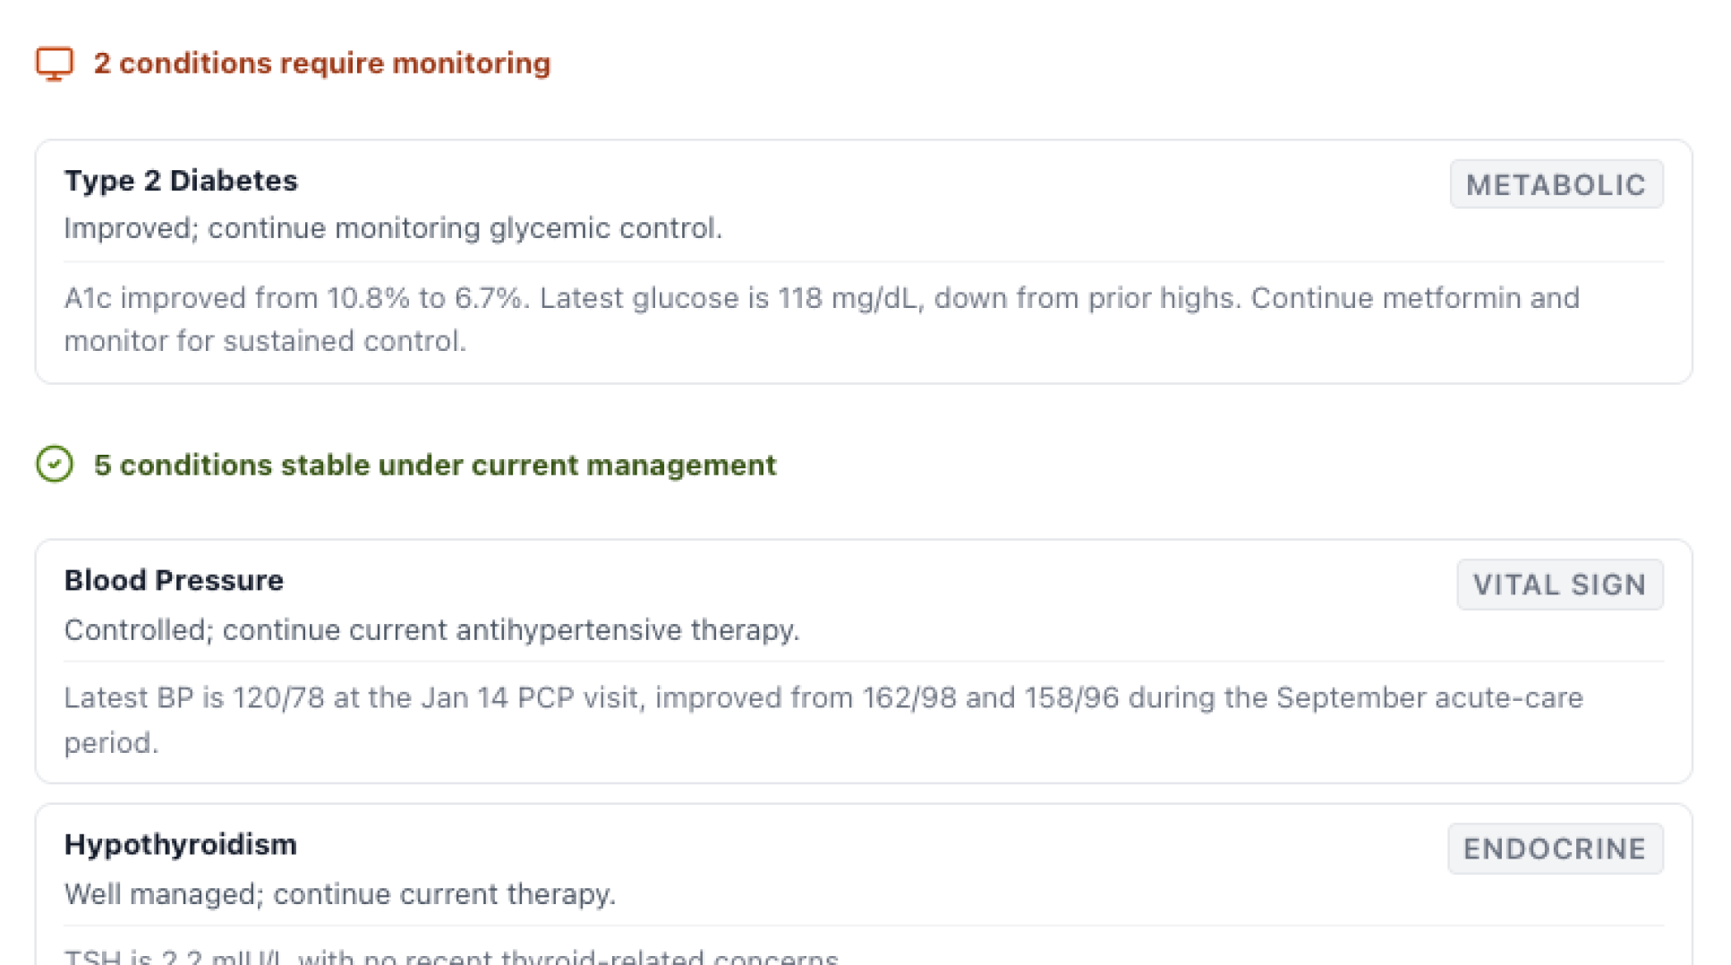The height and width of the screenshot is (965, 1731).
Task: Click the Latest BP 120/78 details text
Action: (823, 698)
